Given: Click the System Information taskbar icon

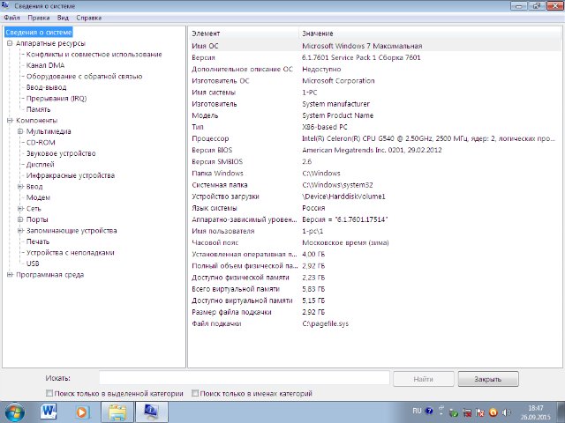Looking at the screenshot, I should point(151,411).
